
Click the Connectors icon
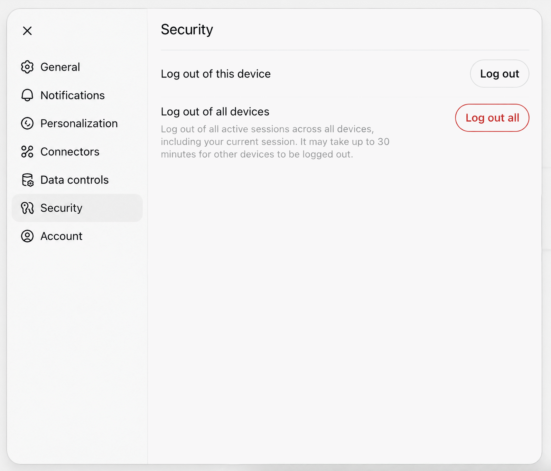[x=27, y=152]
